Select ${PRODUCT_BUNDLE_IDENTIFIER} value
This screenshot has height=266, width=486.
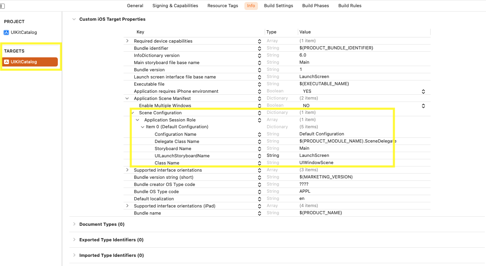click(336, 48)
